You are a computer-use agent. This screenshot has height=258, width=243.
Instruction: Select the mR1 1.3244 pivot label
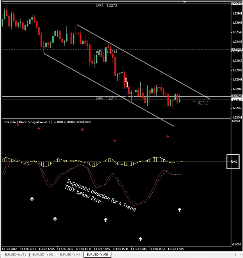pos(107,52)
